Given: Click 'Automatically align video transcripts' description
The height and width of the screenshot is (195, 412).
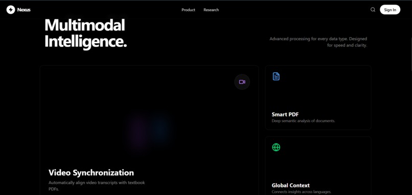Looking at the screenshot, I should coord(97,185).
